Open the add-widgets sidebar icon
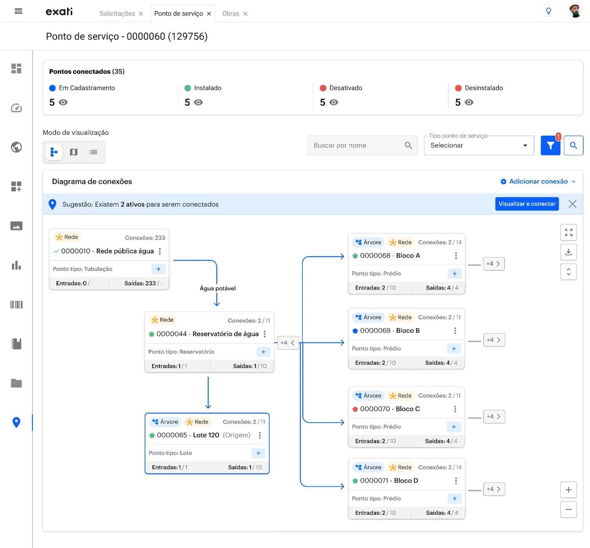 pyautogui.click(x=16, y=186)
